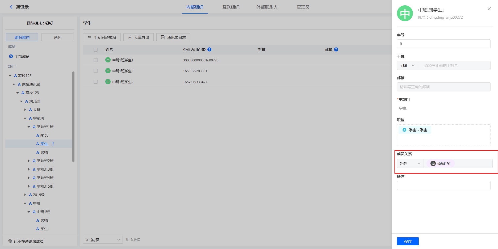Click the 批量导出 button

(138, 37)
